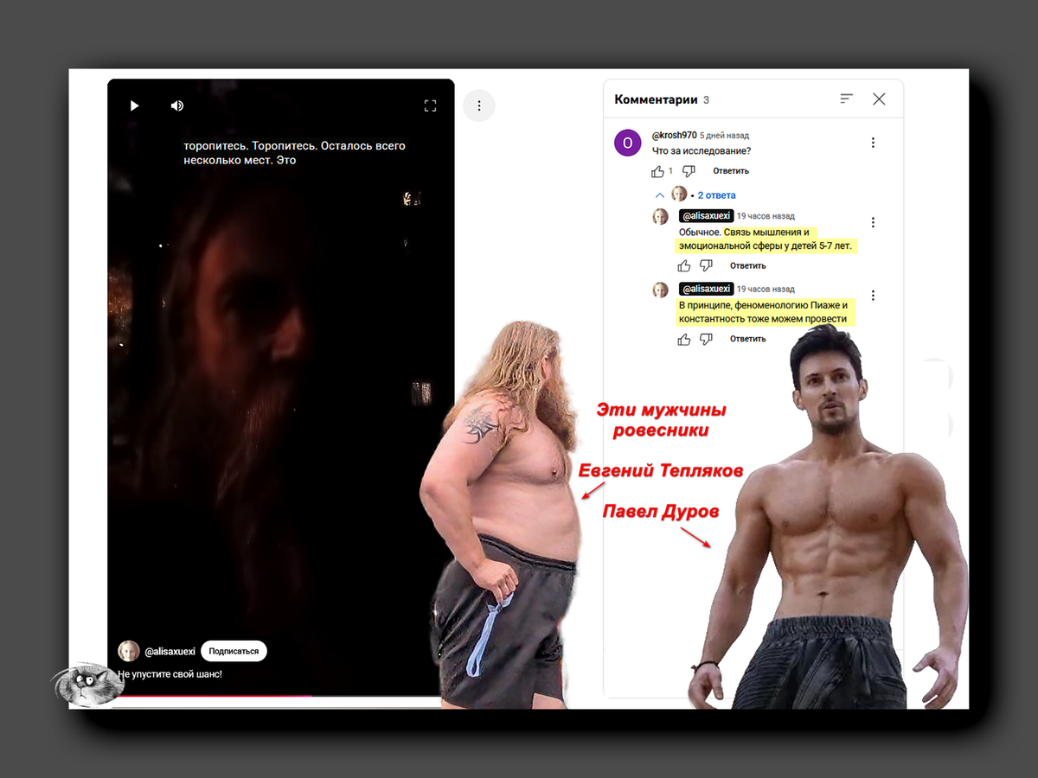1038x778 pixels.
Task: Open @krosh970 avatar profile
Action: point(627,143)
